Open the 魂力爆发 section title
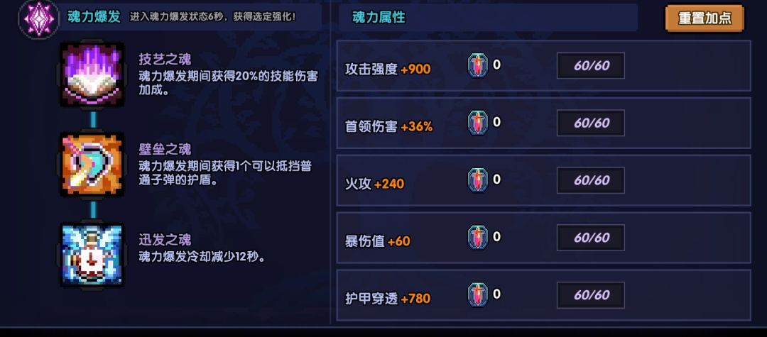767x337 pixels. (x=94, y=17)
